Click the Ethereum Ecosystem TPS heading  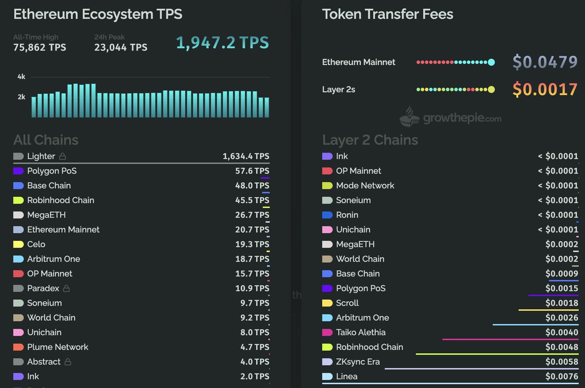tap(98, 14)
